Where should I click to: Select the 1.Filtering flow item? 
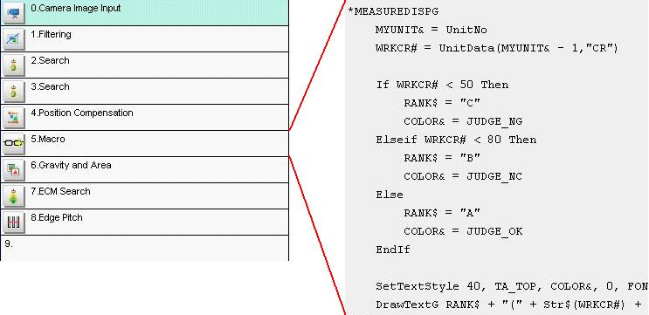[x=144, y=39]
